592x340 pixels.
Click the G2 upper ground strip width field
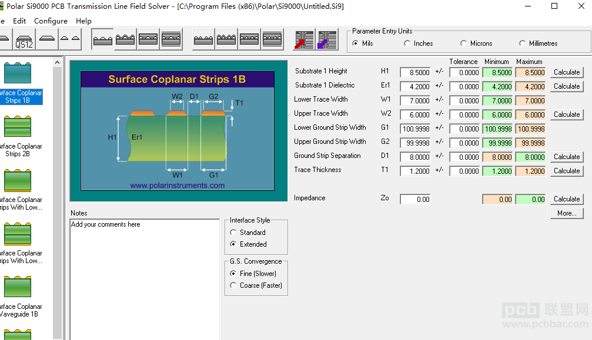415,143
